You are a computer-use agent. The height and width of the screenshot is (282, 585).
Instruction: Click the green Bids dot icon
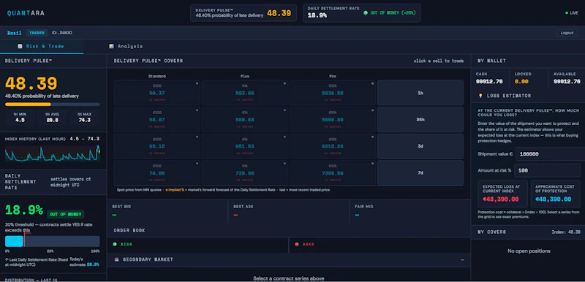115,244
